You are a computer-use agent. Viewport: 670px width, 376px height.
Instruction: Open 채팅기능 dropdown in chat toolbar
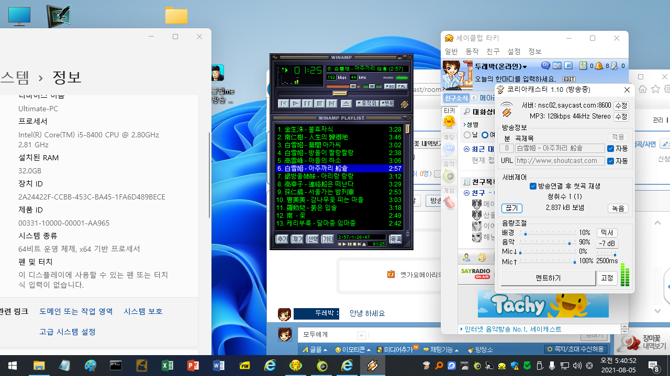[441, 349]
